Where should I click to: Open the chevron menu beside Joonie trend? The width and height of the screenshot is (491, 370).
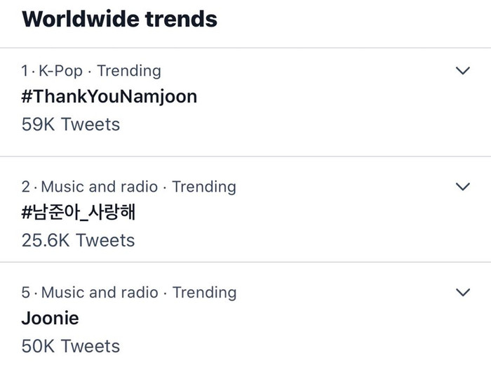[x=462, y=292]
